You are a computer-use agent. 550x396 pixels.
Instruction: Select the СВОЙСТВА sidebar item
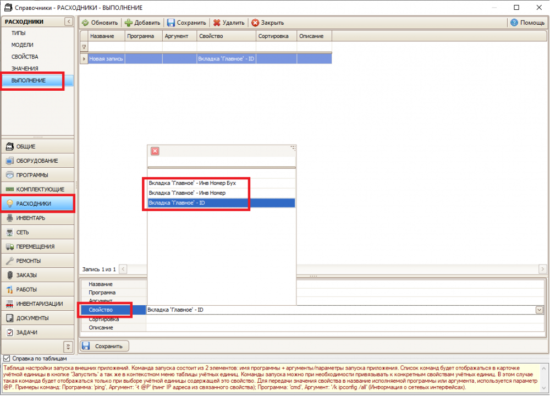pos(25,57)
